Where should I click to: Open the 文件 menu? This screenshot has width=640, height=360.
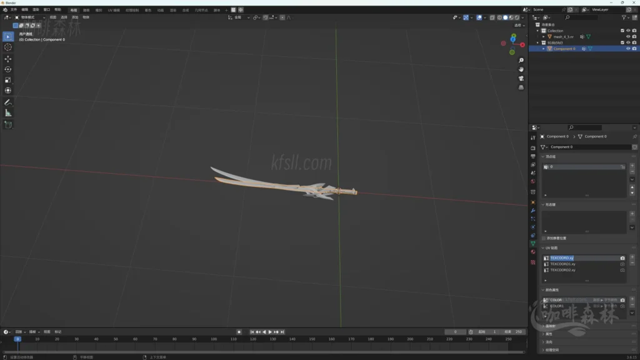pos(13,10)
